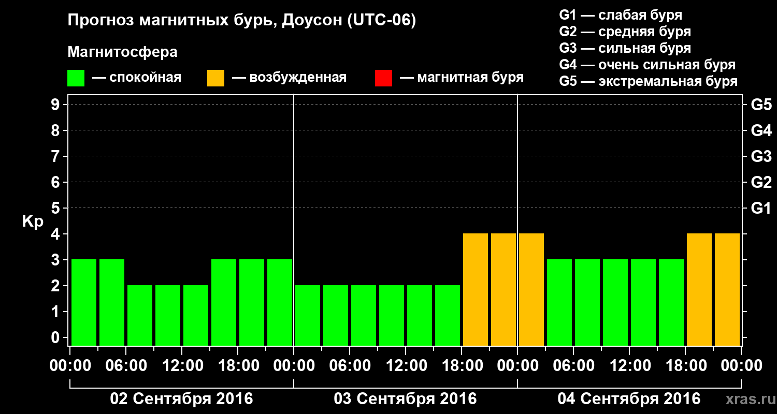The image size is (777, 414).
Task: Click 'G1 — слабая буря' legend line
Action: coord(621,15)
